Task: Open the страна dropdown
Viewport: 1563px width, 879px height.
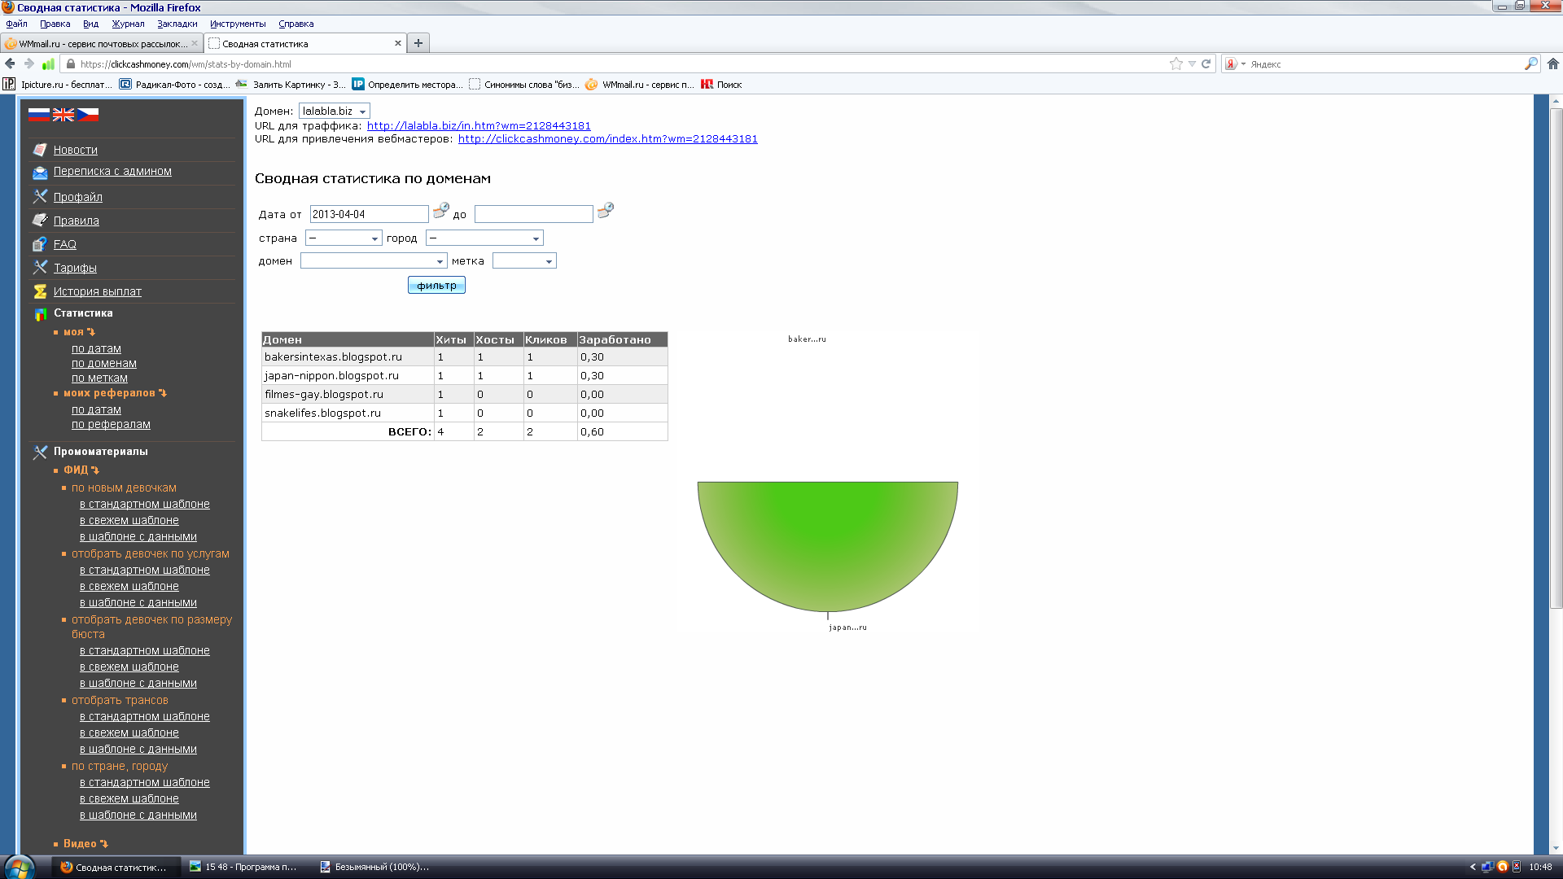Action: coord(344,238)
